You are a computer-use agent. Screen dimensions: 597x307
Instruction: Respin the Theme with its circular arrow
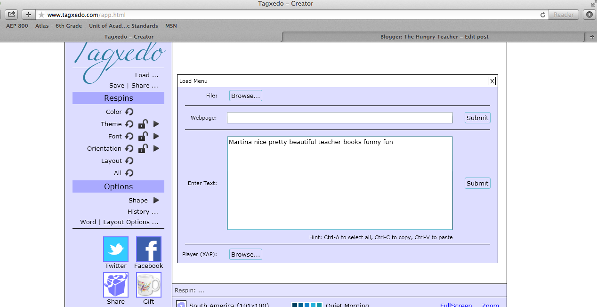[x=129, y=124]
